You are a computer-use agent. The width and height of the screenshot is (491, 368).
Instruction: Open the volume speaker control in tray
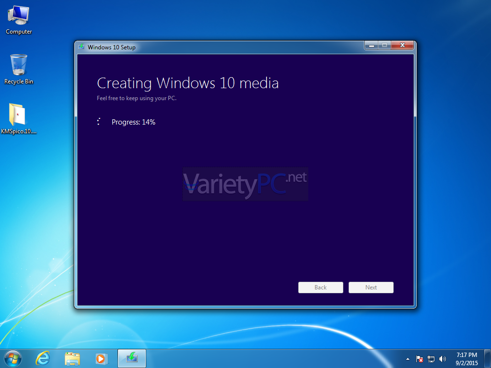point(442,358)
